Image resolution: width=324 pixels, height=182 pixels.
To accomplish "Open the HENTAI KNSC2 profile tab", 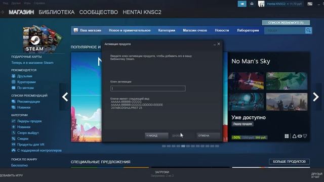I will click(142, 12).
